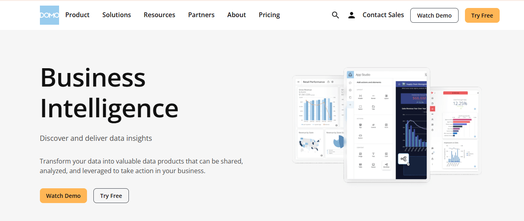Select the Workflow element in App Studio panel
This screenshot has width=524, height=221.
386,165
